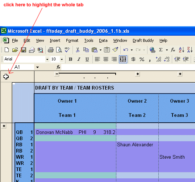Open a file with the Open folder icon
Screen dimensions: 195x182
(x=15, y=50)
